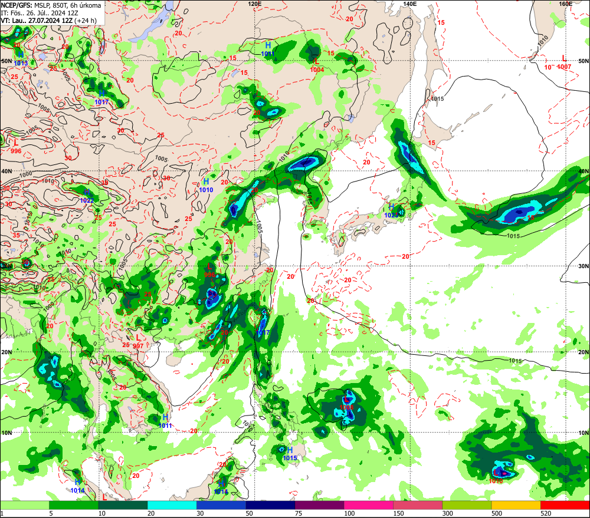Click the "L 997" low pressure marker

pos(138,342)
